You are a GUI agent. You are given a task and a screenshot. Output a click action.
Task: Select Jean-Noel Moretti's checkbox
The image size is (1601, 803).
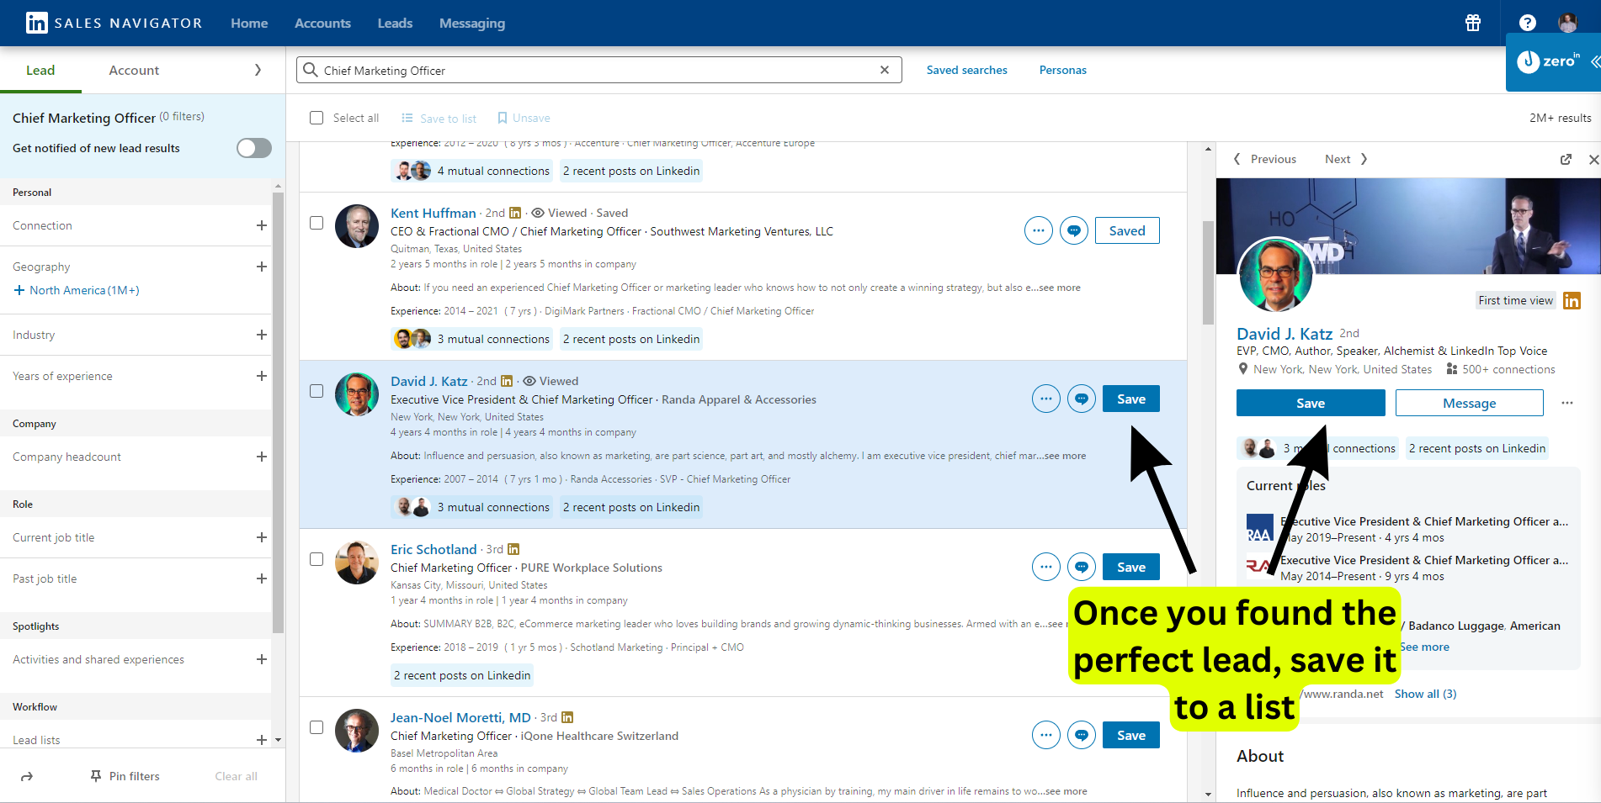(x=316, y=727)
